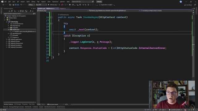Image resolution: width=198 pixels, height=111 pixels.
Task: Open the Any CPU platform dropdown
Action: click(x=41, y=5)
